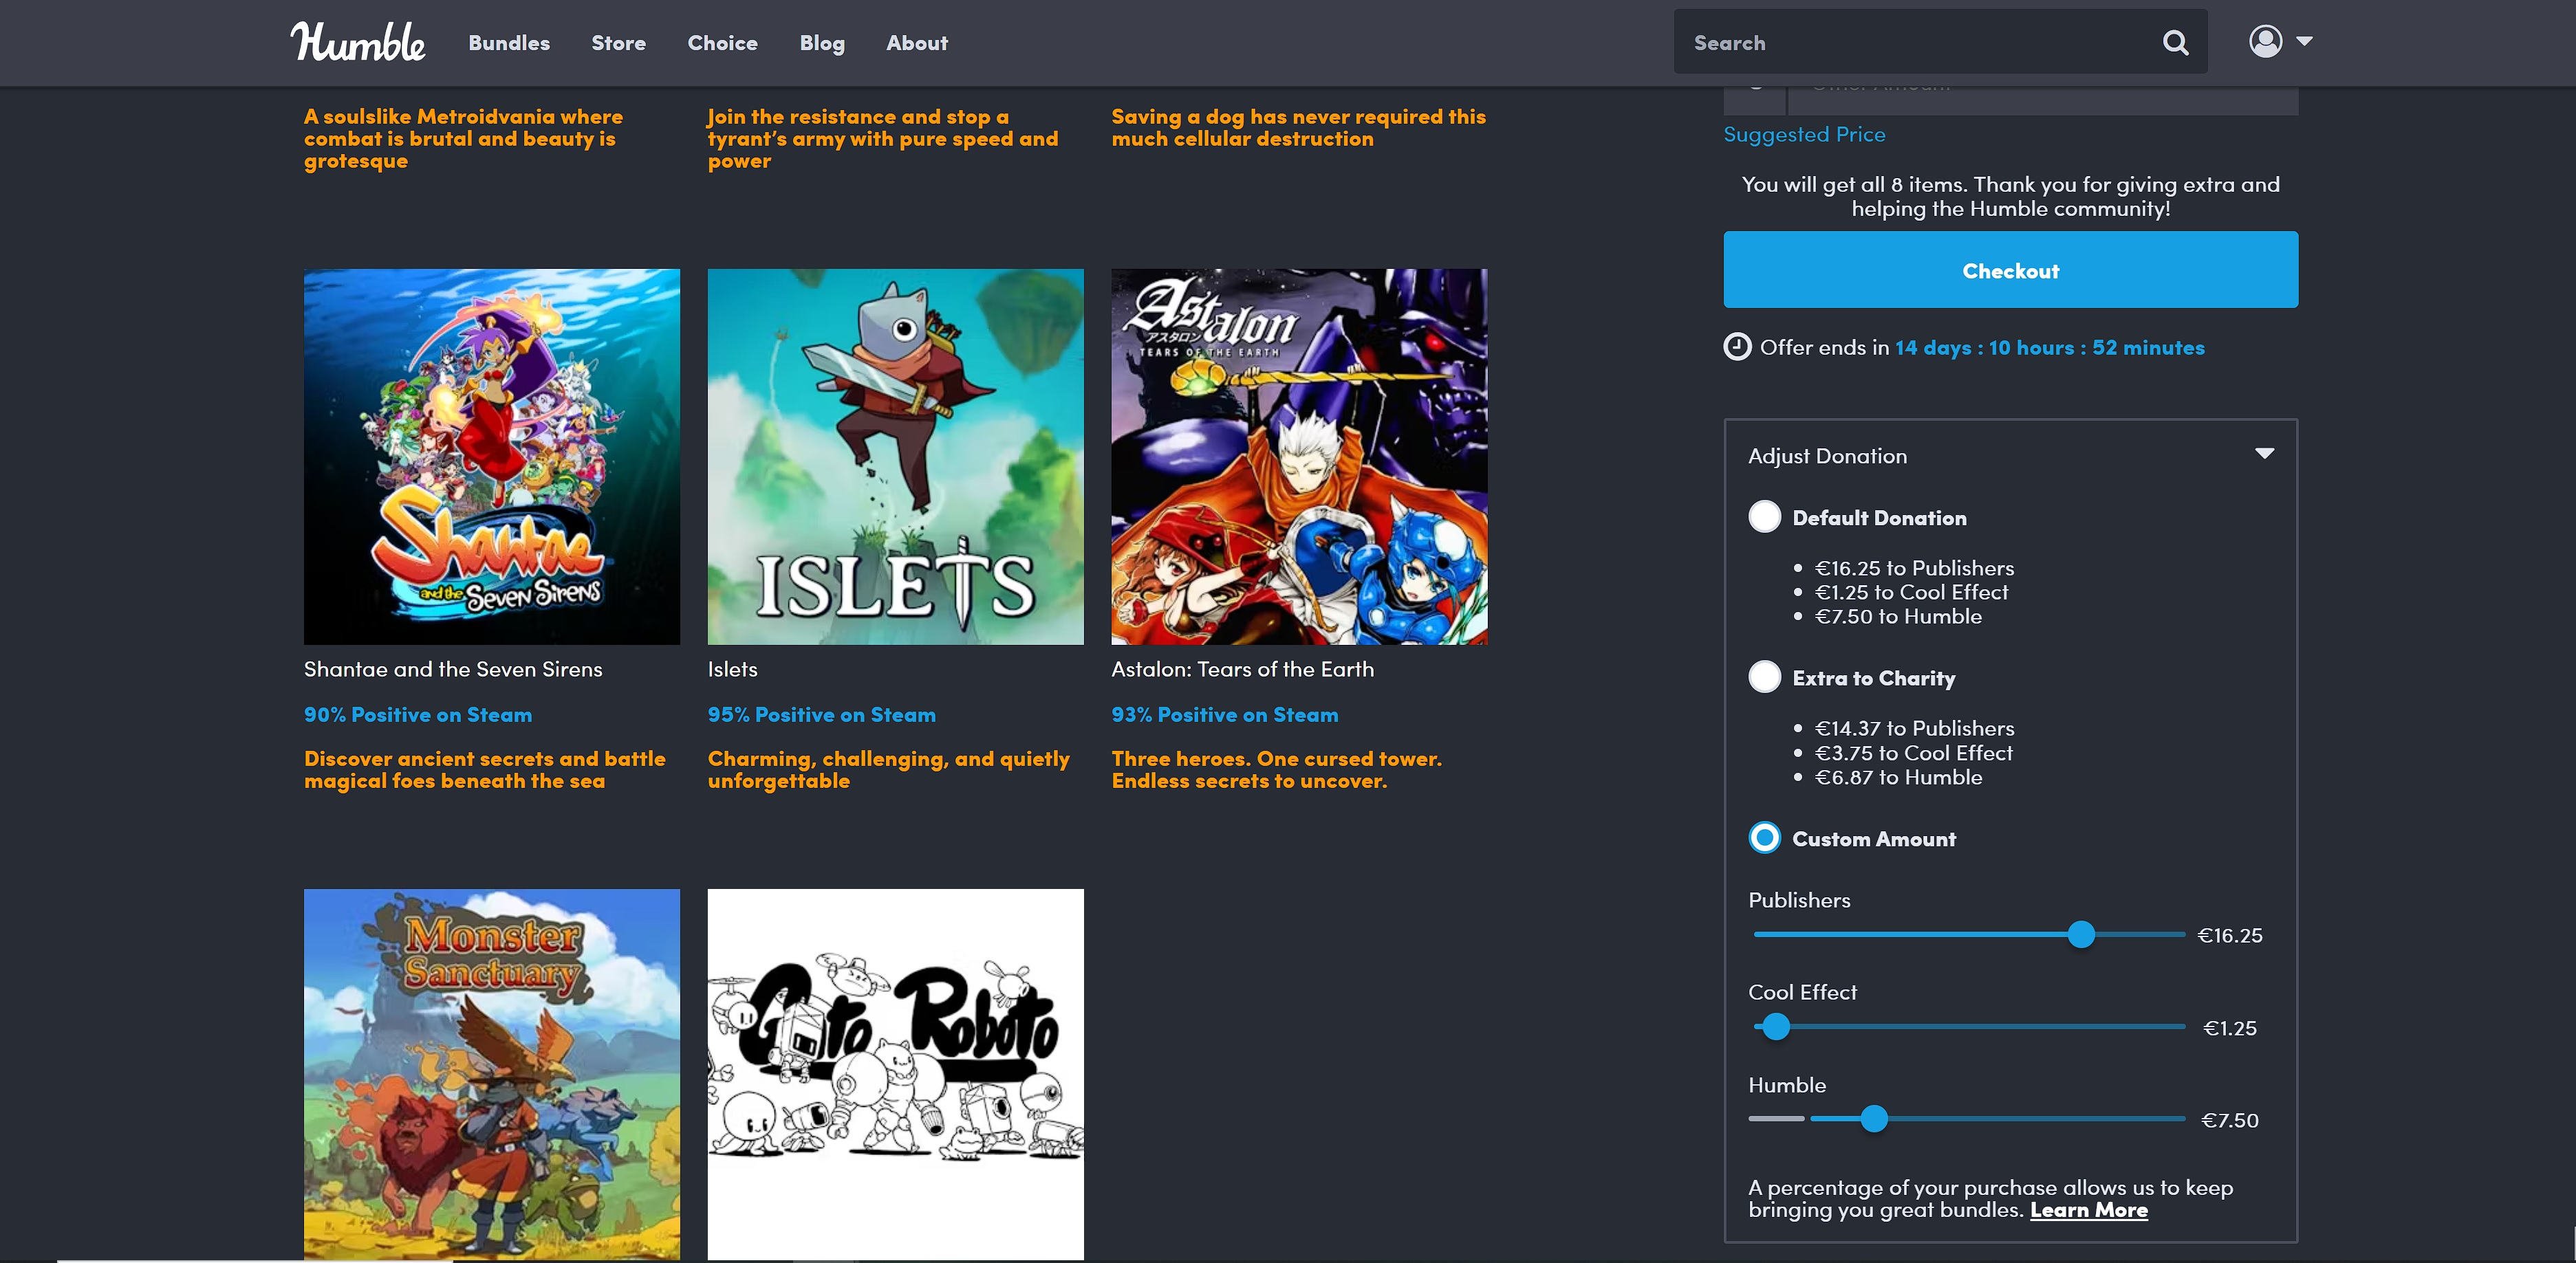Open the Monster Sanctuary cover image
This screenshot has width=2576, height=1263.
491,1073
